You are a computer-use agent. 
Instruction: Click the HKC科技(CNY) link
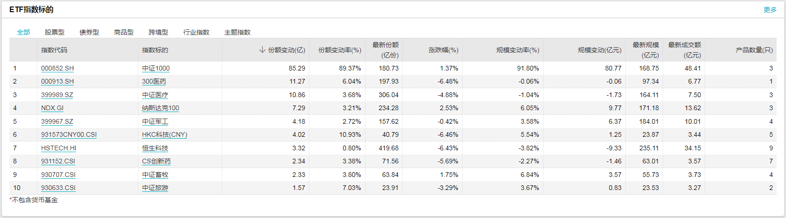[164, 134]
